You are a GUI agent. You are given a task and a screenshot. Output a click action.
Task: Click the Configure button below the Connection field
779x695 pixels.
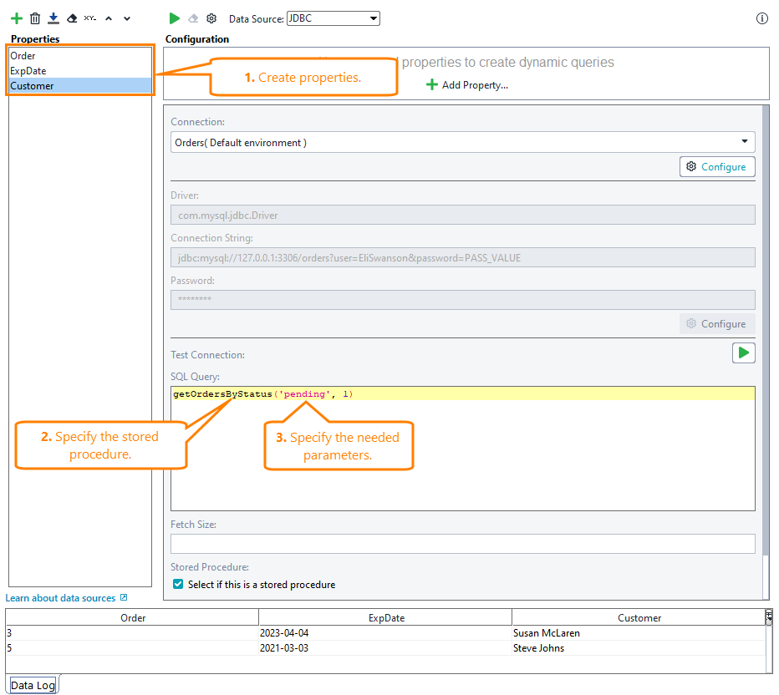716,166
